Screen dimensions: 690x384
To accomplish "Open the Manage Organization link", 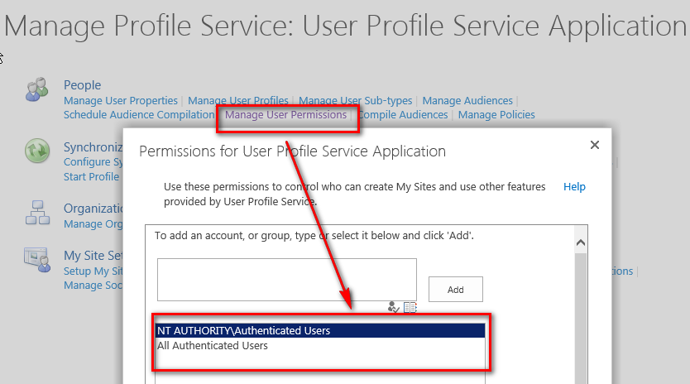I will tap(93, 223).
